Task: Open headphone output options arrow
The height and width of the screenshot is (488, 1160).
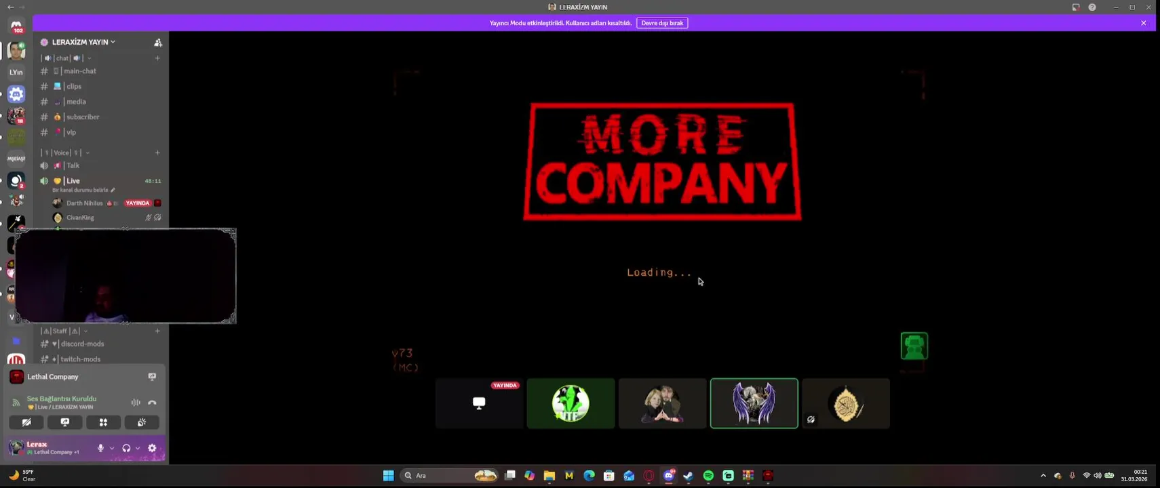Action: click(x=138, y=448)
